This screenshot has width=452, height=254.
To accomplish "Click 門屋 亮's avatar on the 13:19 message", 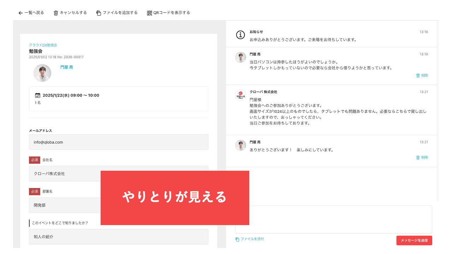I will coord(240,57).
